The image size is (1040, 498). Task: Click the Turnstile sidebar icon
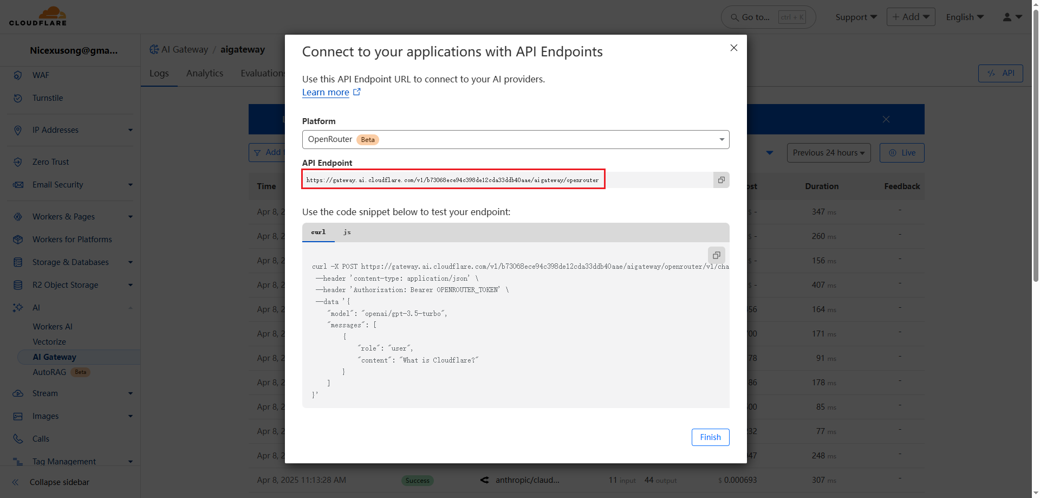pyautogui.click(x=18, y=98)
